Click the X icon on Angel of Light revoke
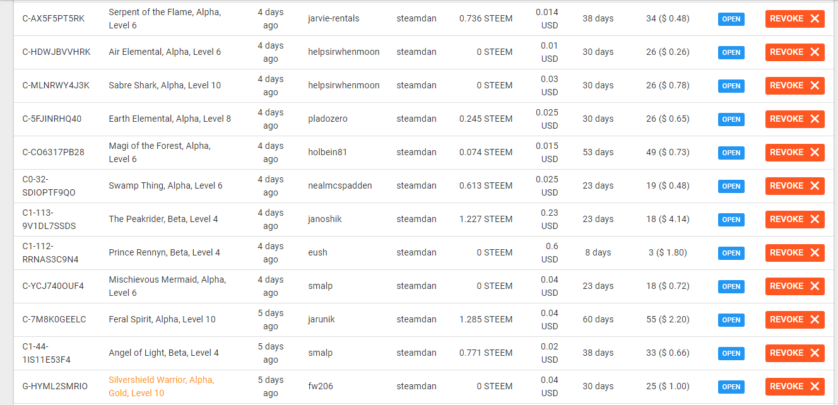This screenshot has height=405, width=838. point(815,353)
